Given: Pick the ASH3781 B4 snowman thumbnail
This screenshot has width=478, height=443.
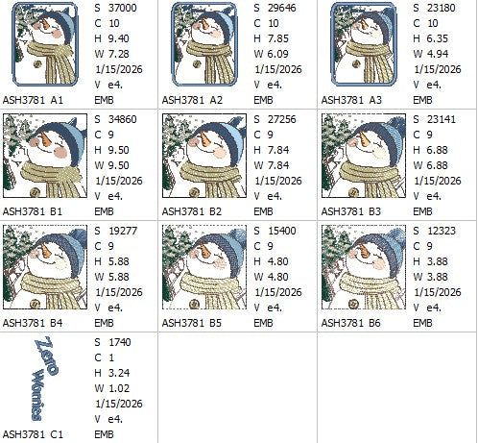Looking at the screenshot, I should point(45,267).
